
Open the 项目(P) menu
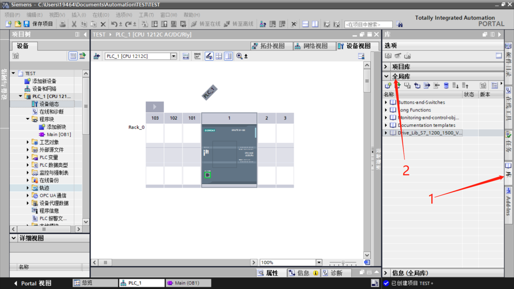click(x=12, y=15)
